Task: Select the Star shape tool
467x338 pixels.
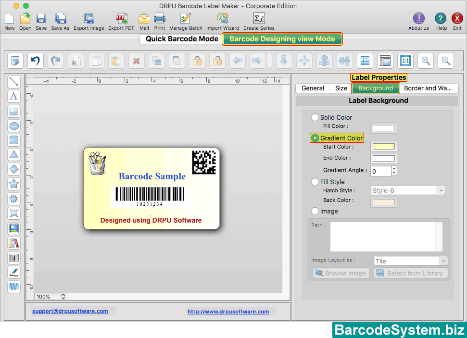Action: pyautogui.click(x=13, y=184)
